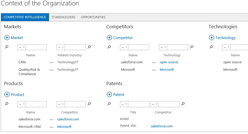Select the CRM market name
The width and height of the screenshot is (248, 134).
pyautogui.click(x=22, y=62)
